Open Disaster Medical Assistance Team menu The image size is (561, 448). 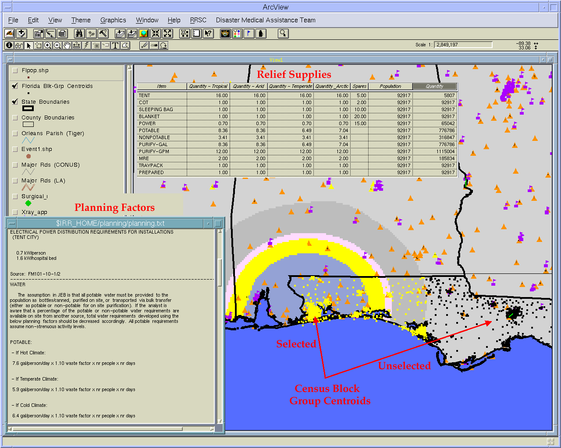pos(266,20)
